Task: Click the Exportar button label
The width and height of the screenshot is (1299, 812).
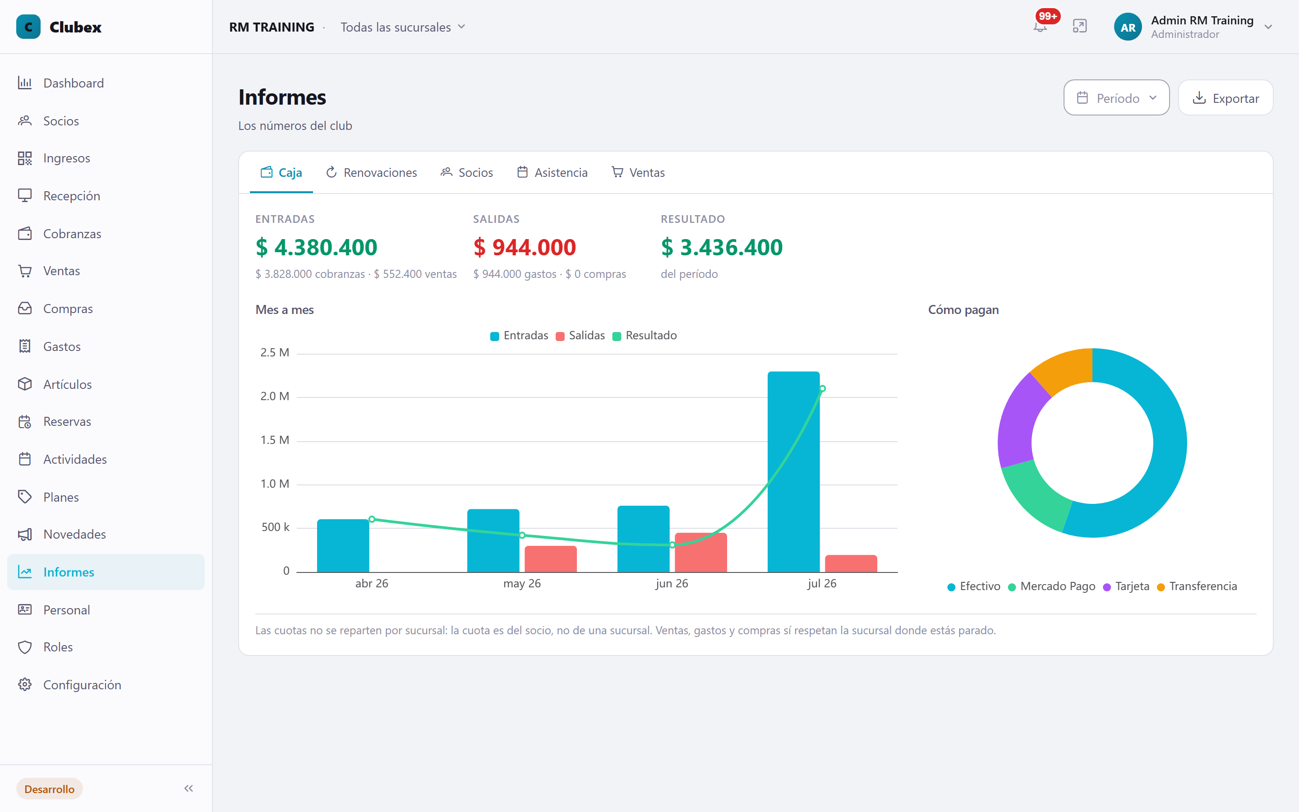Action: click(1236, 98)
